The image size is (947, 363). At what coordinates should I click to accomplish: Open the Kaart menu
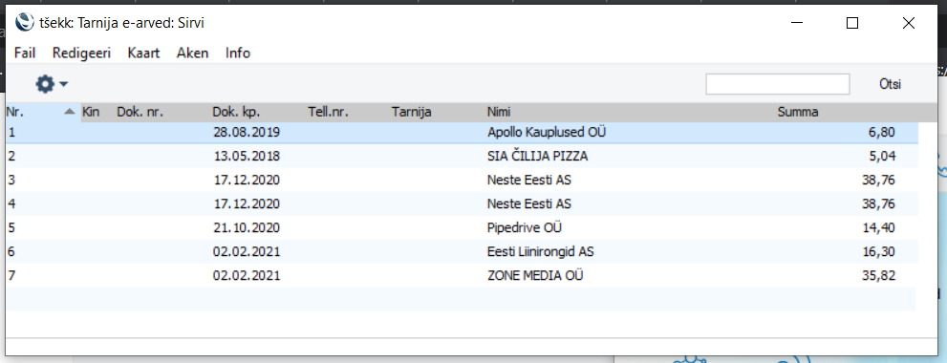pos(143,53)
